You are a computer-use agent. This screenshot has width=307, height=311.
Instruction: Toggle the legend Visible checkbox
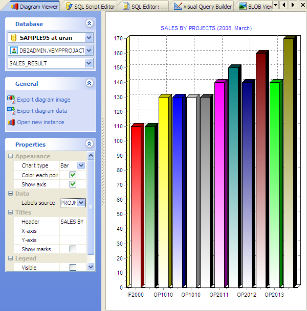pos(73,267)
